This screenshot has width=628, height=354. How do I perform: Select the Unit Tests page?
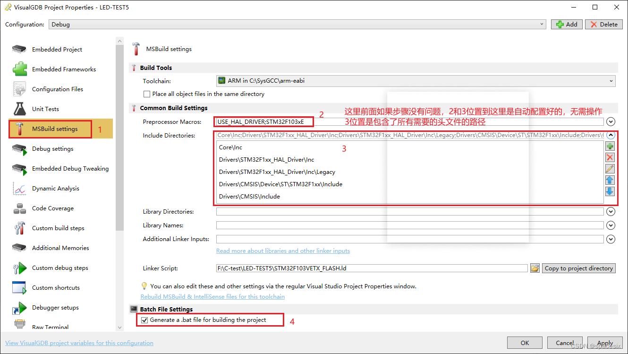(45, 109)
